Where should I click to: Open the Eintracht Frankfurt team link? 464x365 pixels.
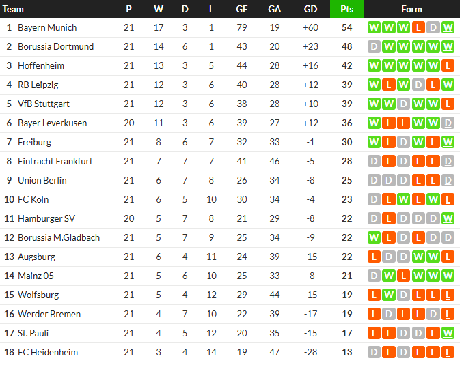tap(55, 162)
